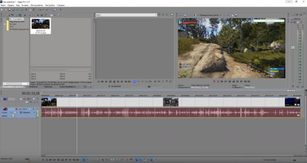
Task: Toggle Automatic Crossfades
Action: [140, 160]
